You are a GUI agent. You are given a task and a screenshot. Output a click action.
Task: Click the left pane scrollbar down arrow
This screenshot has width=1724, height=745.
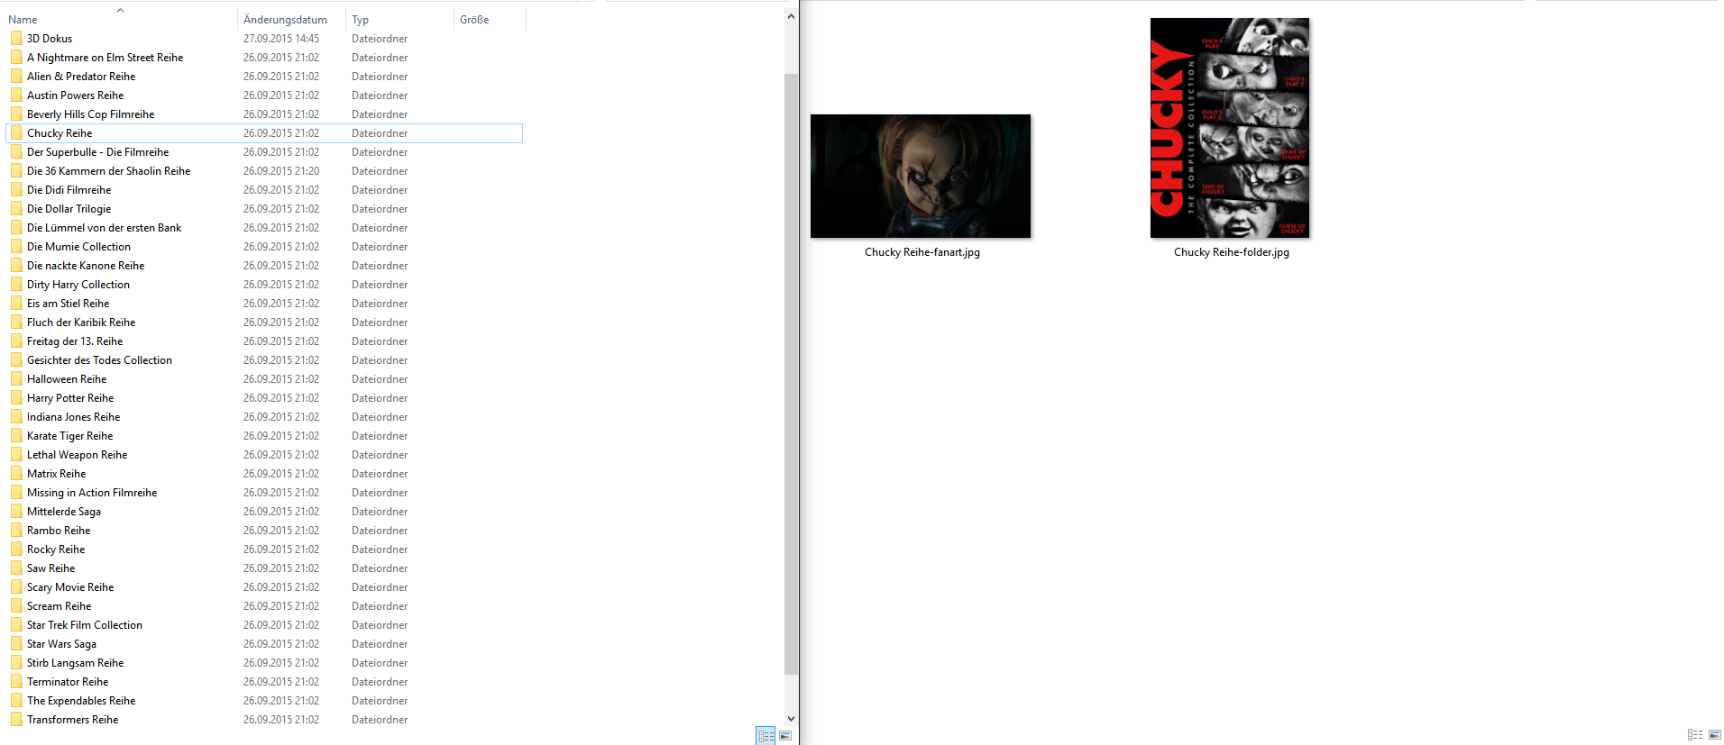tap(791, 718)
